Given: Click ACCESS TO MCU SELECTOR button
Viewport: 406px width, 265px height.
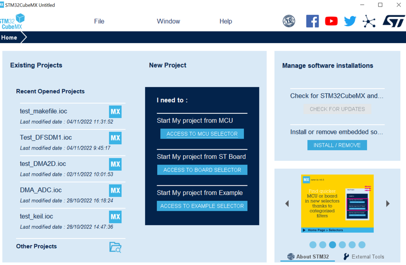Looking at the screenshot, I should [x=202, y=134].
